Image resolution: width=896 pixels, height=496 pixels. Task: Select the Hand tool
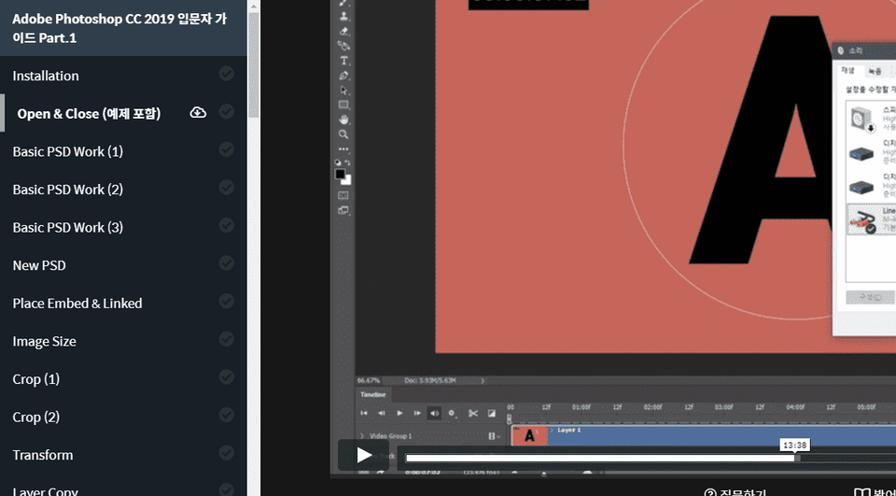point(344,120)
